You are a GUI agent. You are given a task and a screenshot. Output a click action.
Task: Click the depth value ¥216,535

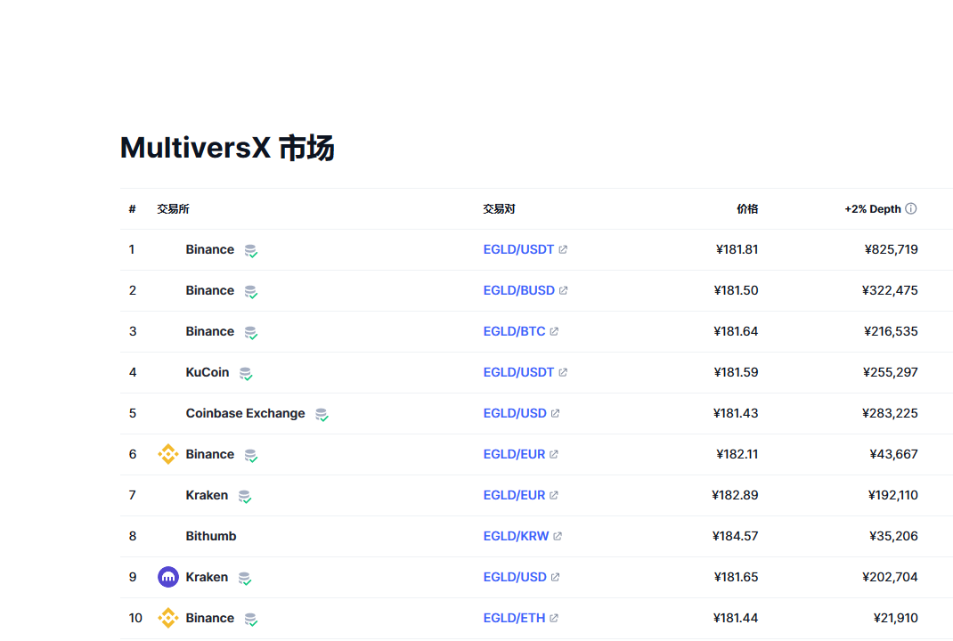891,331
